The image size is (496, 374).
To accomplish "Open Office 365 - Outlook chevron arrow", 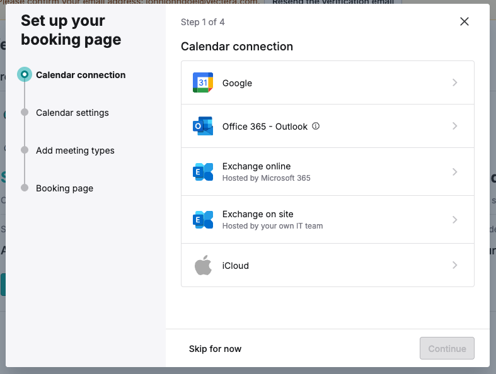I will click(454, 126).
